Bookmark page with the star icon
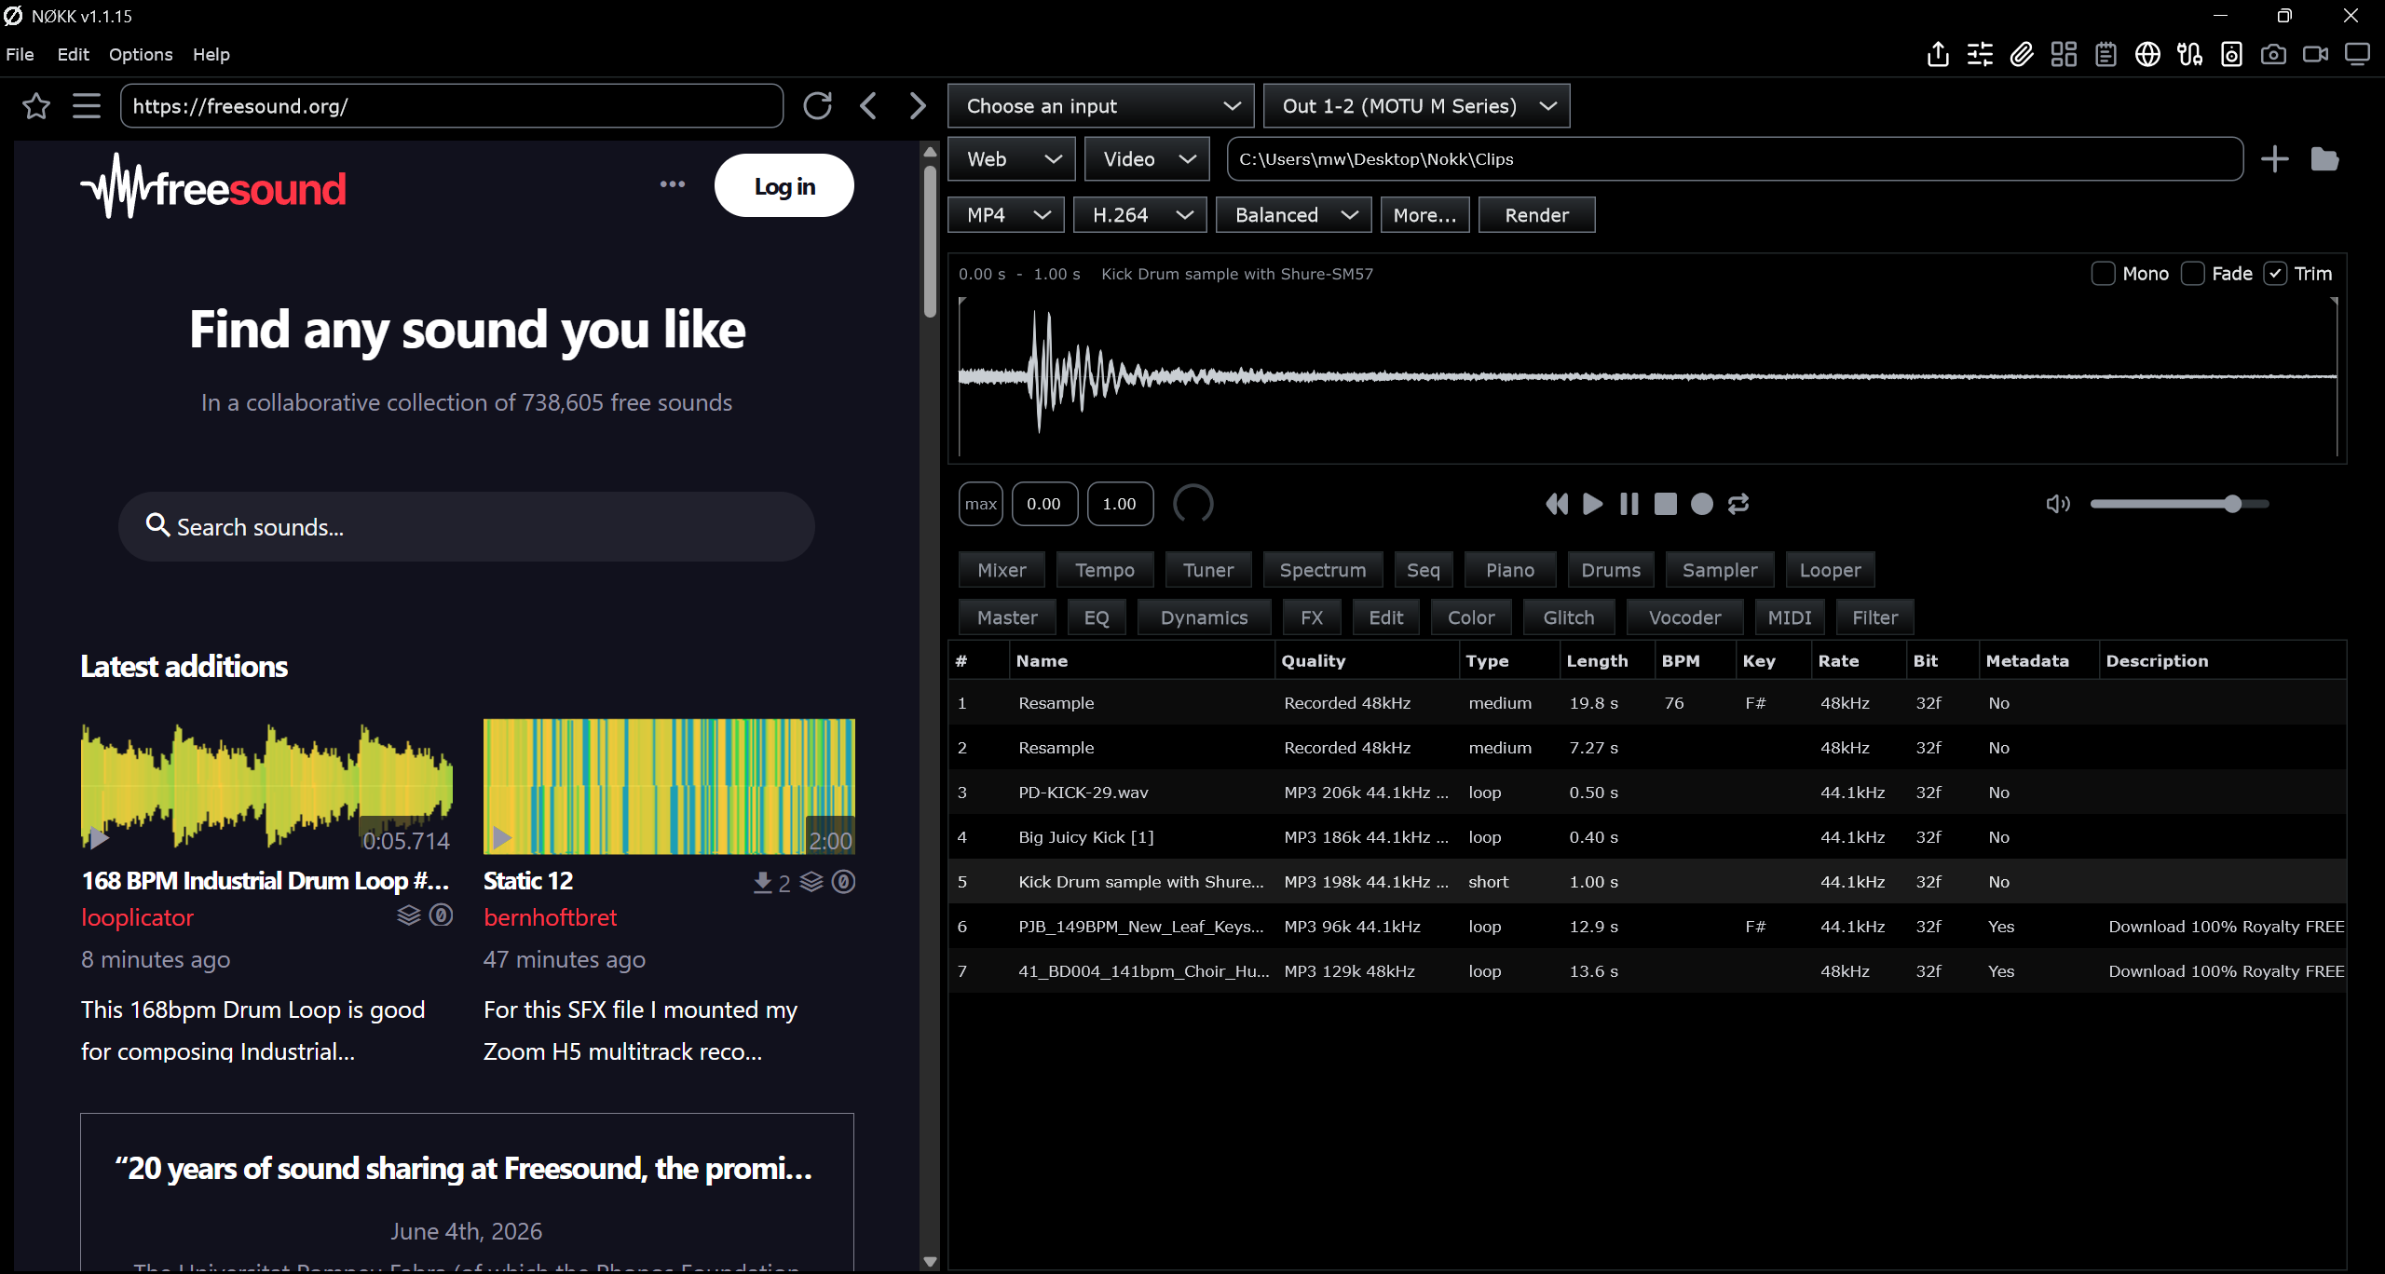 point(36,106)
